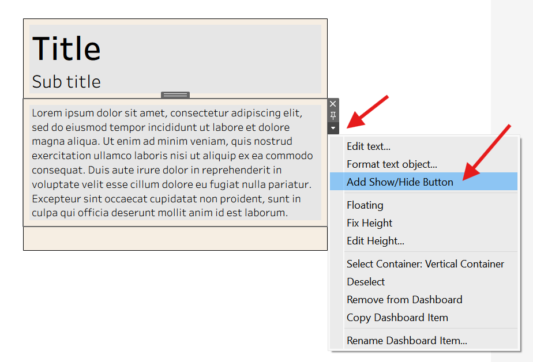
Task: Click the large Title heading text
Action: click(67, 48)
